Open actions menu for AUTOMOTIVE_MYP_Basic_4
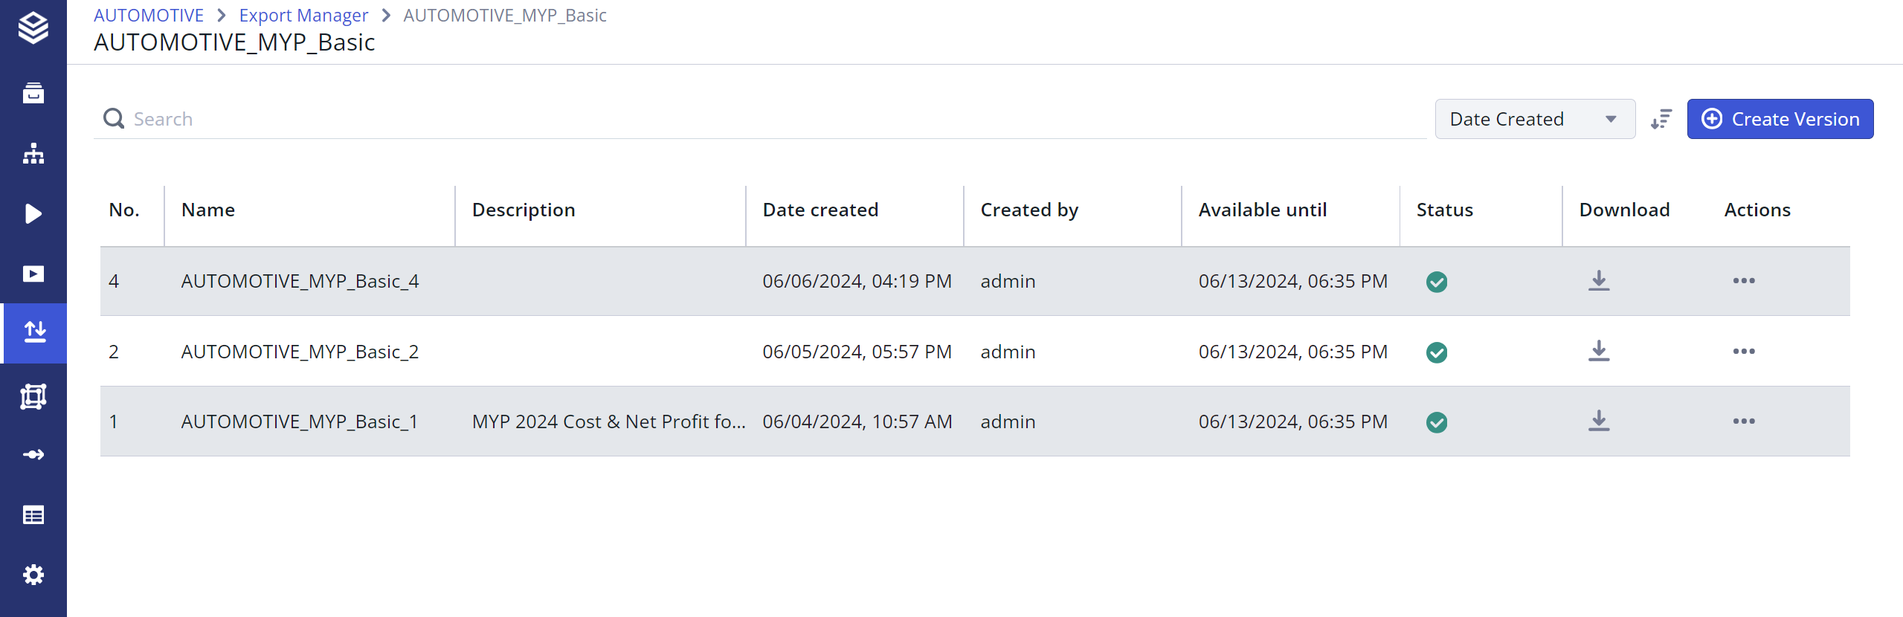Screen dimensions: 1903x617 point(1743,281)
